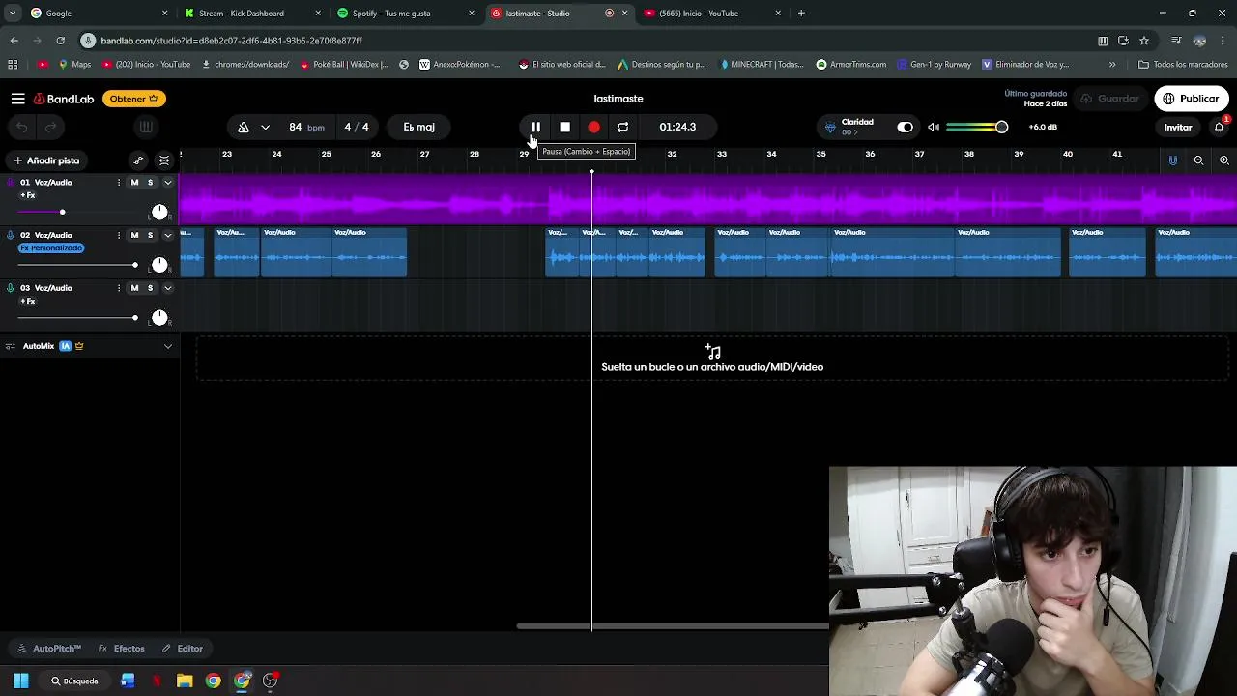
Task: Open the Editor tab
Action: pos(183,649)
